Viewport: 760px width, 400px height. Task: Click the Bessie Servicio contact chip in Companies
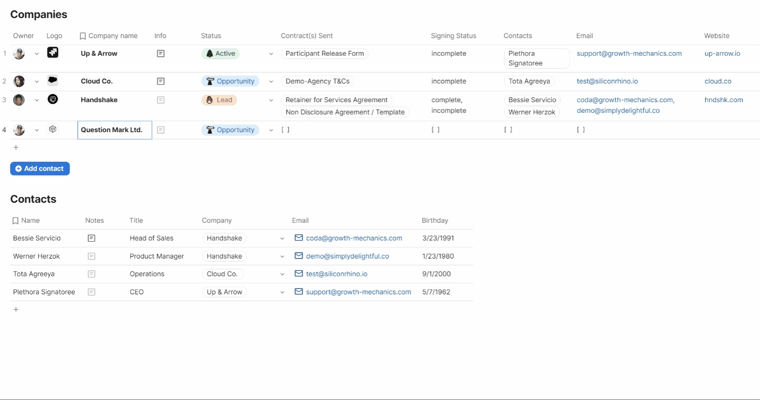pyautogui.click(x=532, y=100)
